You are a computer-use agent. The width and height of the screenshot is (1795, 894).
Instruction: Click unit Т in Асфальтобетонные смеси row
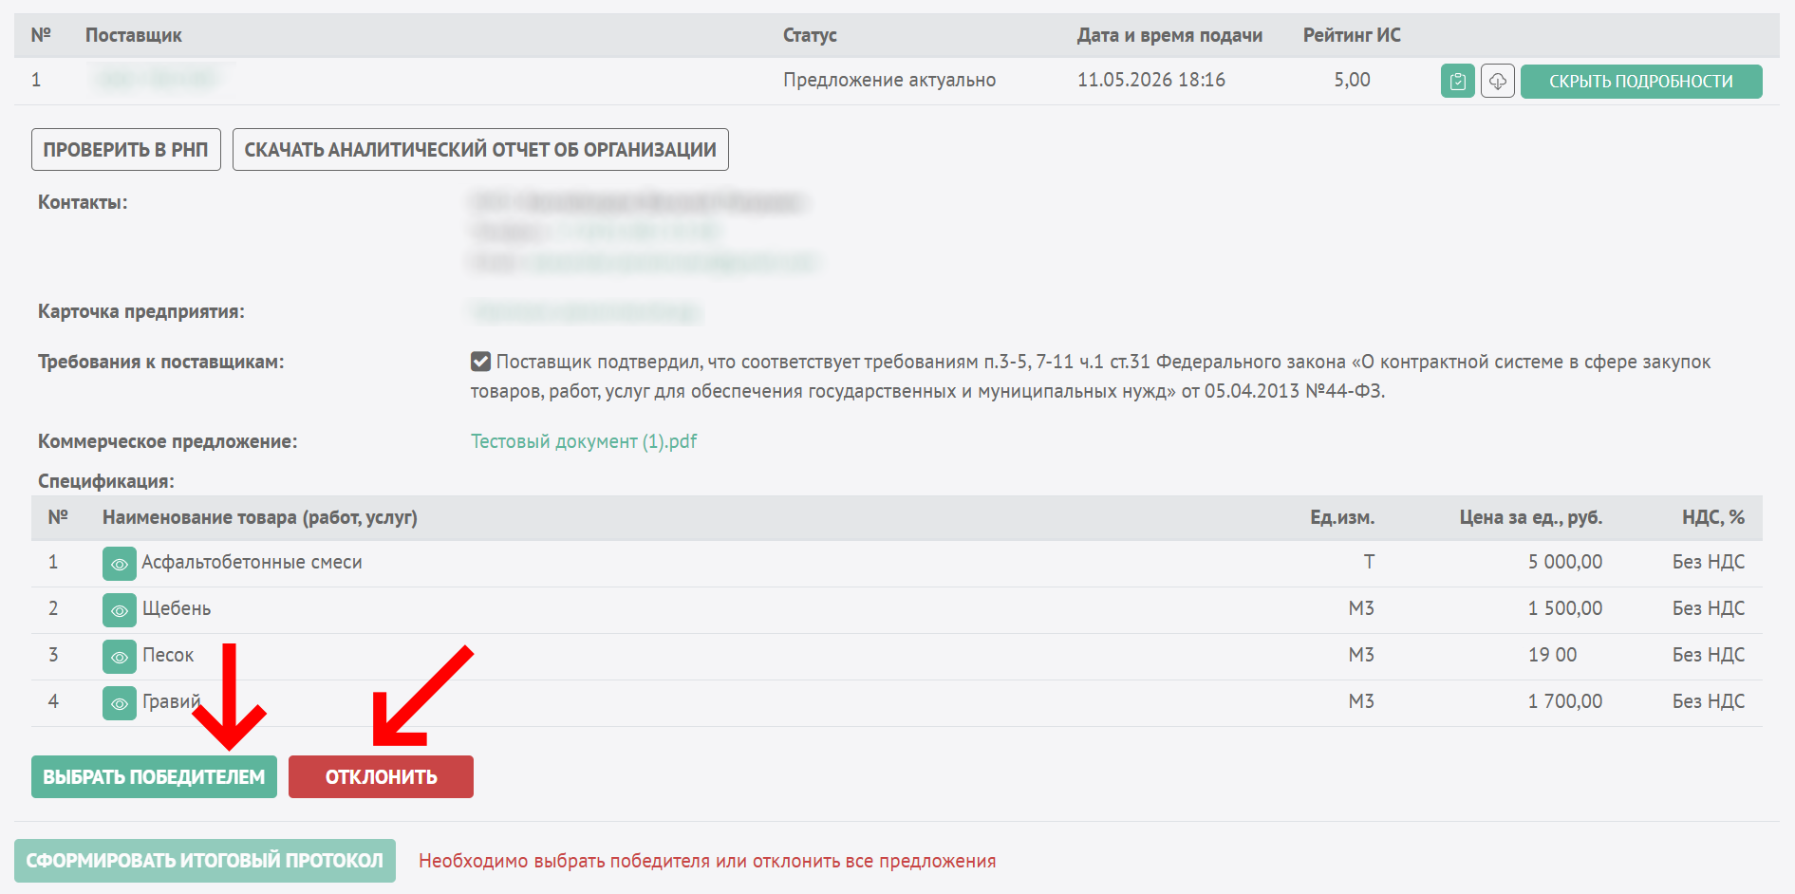pyautogui.click(x=1369, y=562)
